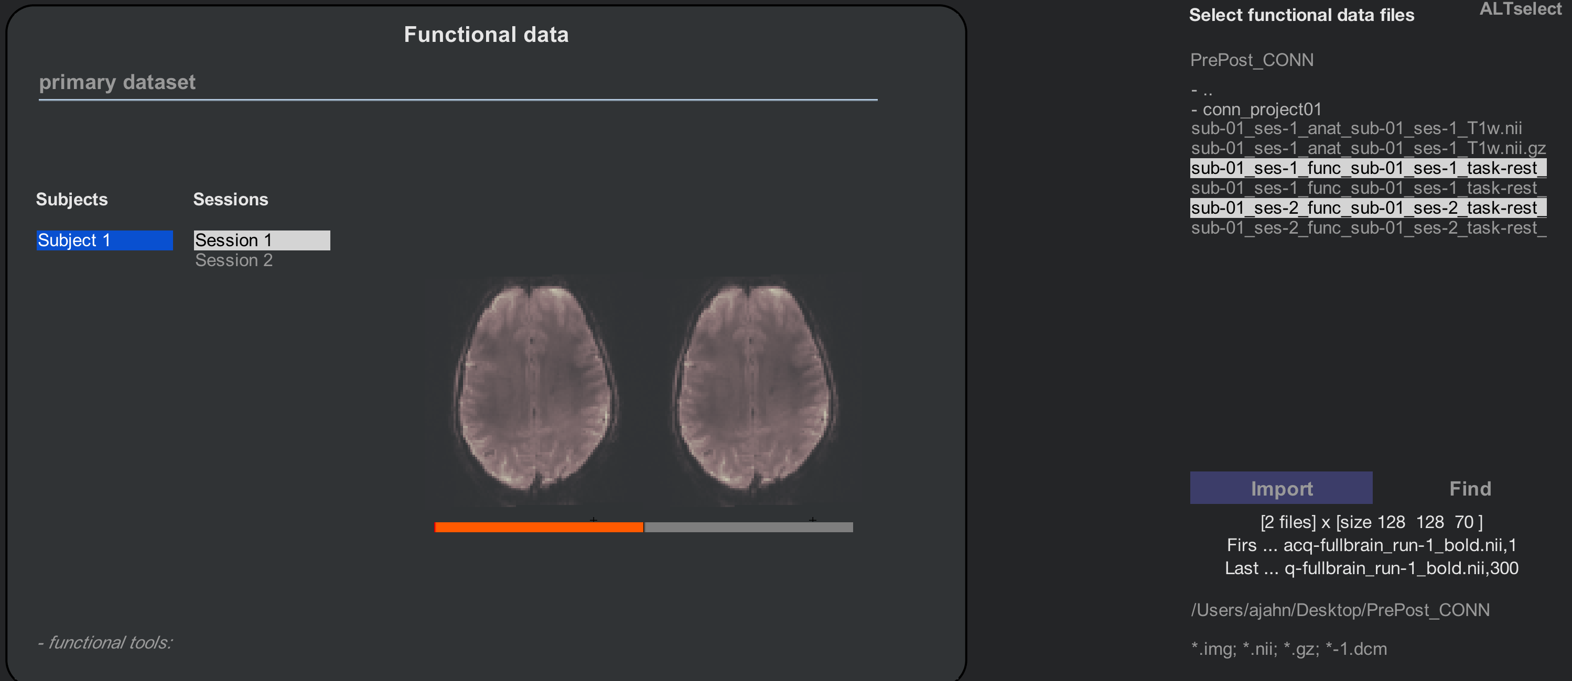
Task: Click the ALTselect option
Action: tap(1520, 8)
